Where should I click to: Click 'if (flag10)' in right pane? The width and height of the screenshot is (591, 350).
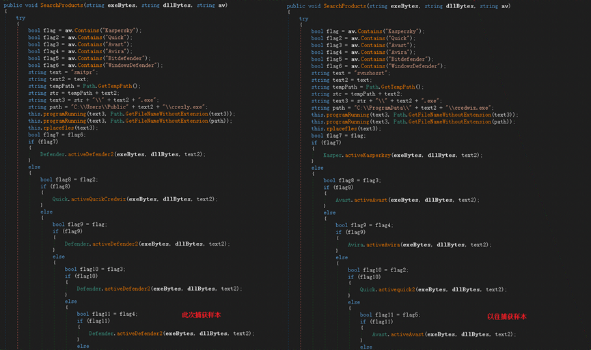(x=364, y=277)
